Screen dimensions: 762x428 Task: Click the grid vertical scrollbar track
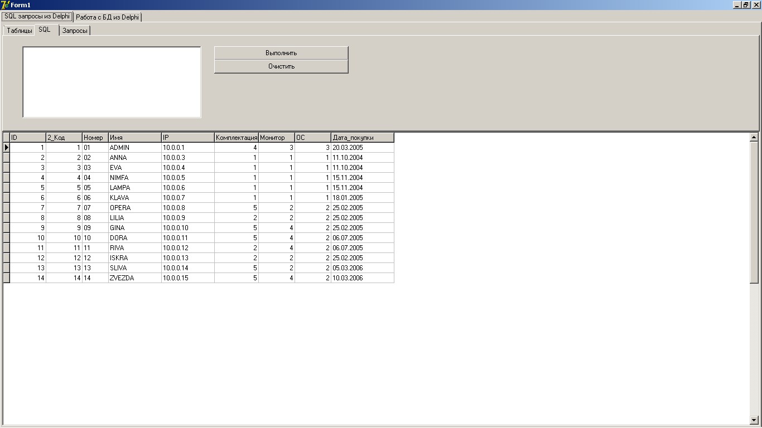754,349
